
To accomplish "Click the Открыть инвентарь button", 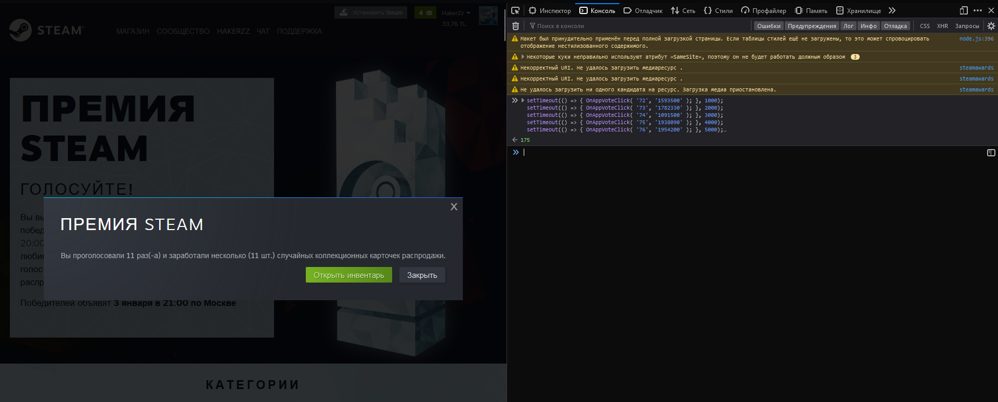I will tap(348, 275).
